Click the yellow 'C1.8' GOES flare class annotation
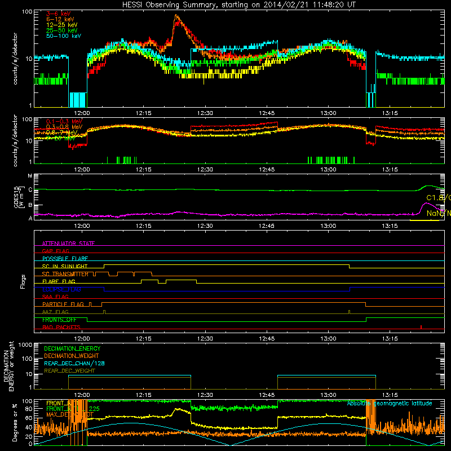Viewport: 451px width, 451px height. (439, 198)
